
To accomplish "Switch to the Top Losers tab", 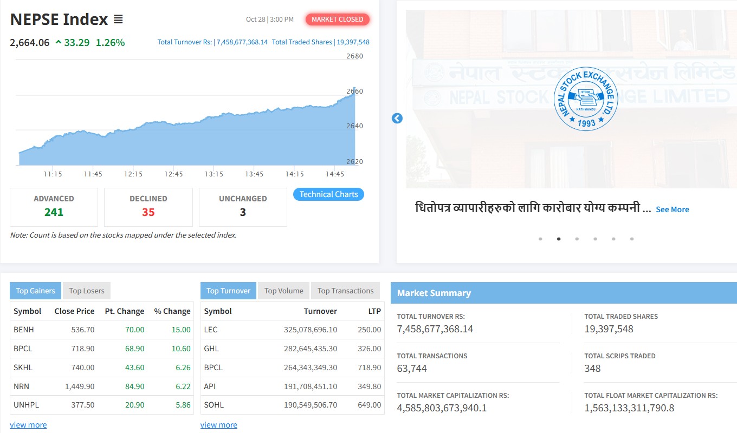I will pos(87,291).
